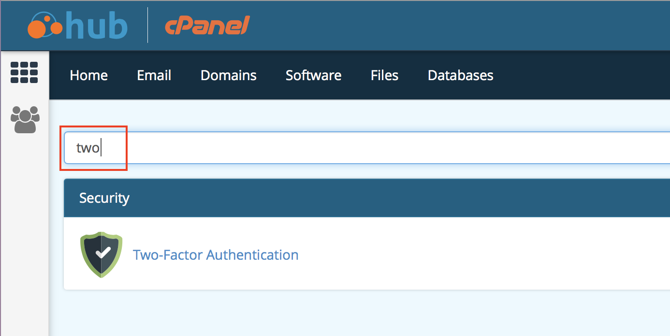
Task: Click the cPanel logo
Action: 207,26
